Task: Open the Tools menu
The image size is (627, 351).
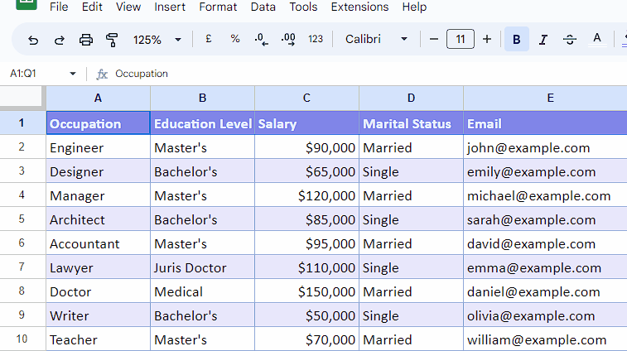Action: tap(303, 7)
